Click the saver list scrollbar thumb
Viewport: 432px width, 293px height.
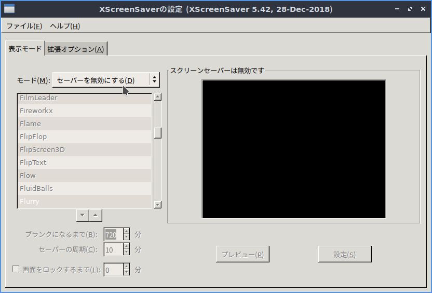pos(158,133)
